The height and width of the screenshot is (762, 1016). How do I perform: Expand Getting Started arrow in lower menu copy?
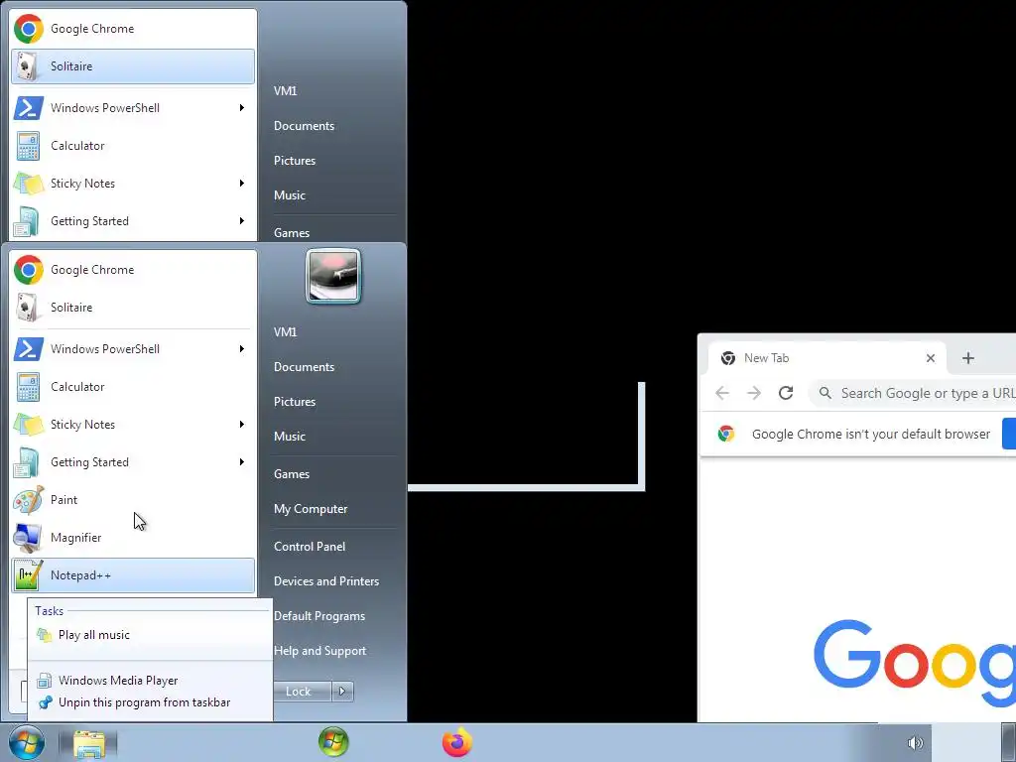tap(242, 462)
